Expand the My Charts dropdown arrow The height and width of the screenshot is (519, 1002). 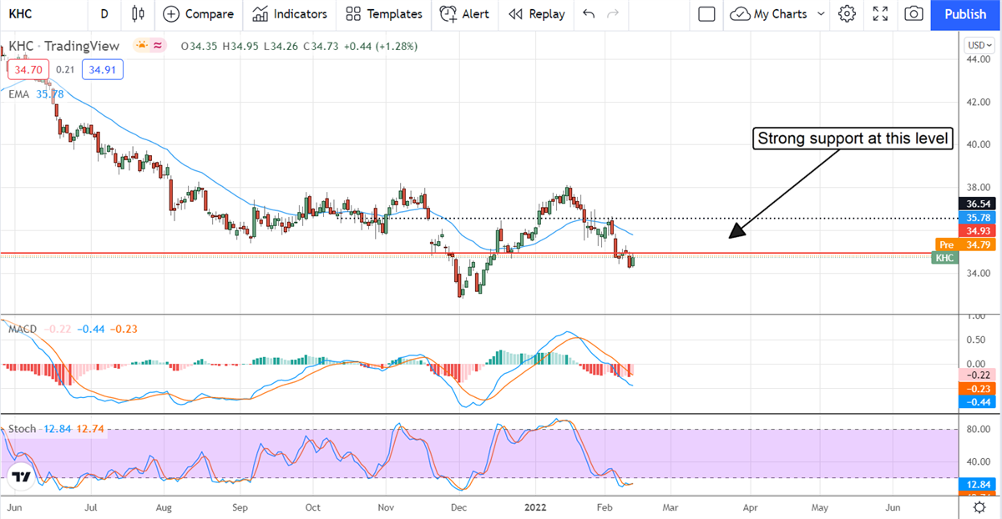[x=821, y=14]
